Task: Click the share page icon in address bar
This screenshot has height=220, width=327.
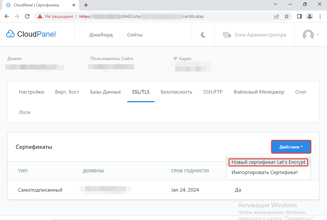Action: [x=276, y=16]
